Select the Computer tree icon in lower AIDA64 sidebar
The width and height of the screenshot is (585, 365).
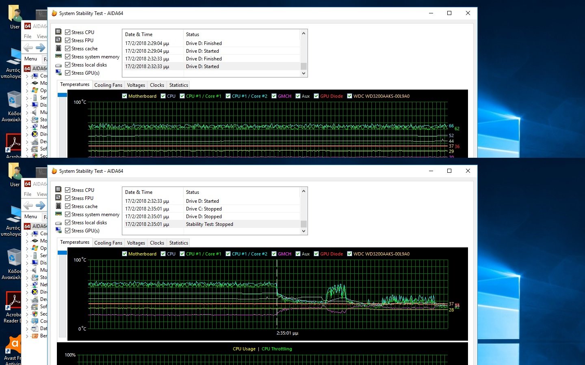[35, 234]
